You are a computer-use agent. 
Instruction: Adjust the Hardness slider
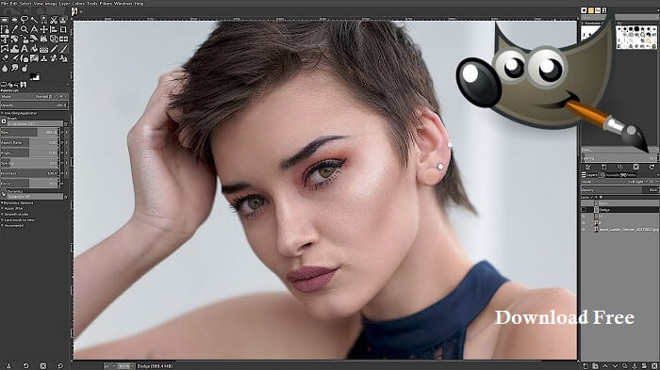[29, 173]
